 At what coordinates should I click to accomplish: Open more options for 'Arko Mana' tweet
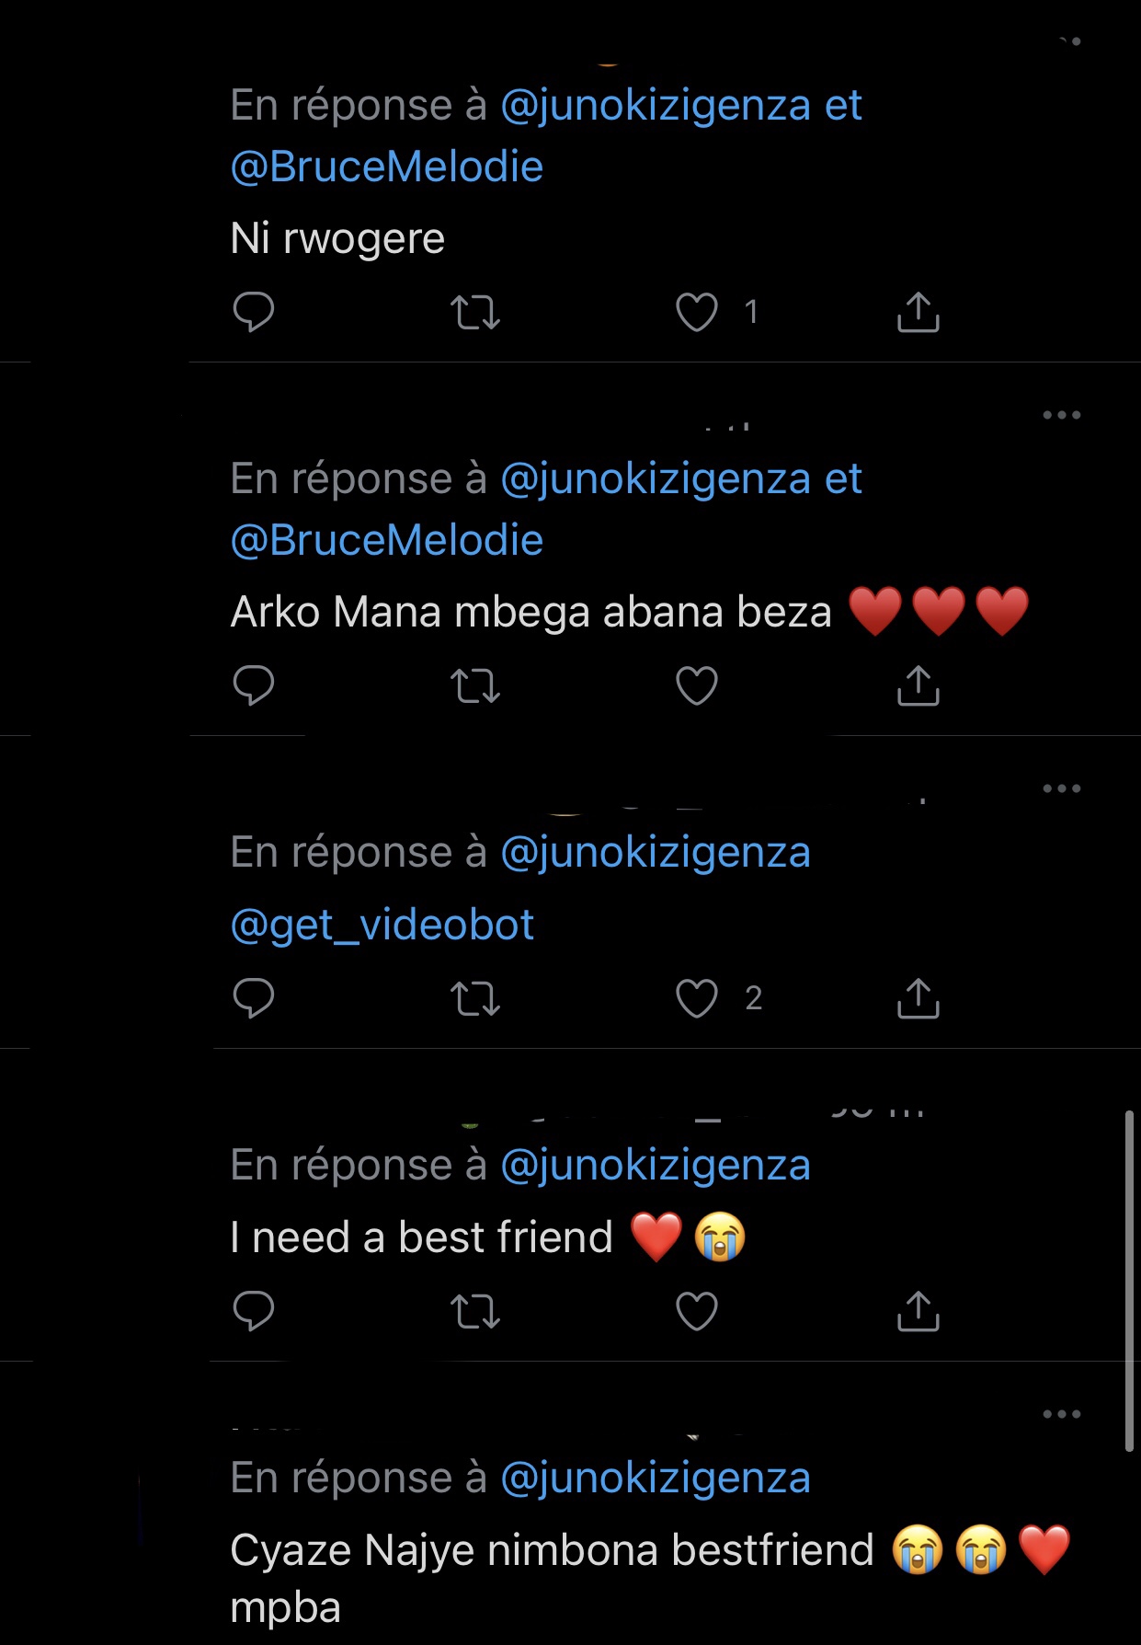(1061, 415)
